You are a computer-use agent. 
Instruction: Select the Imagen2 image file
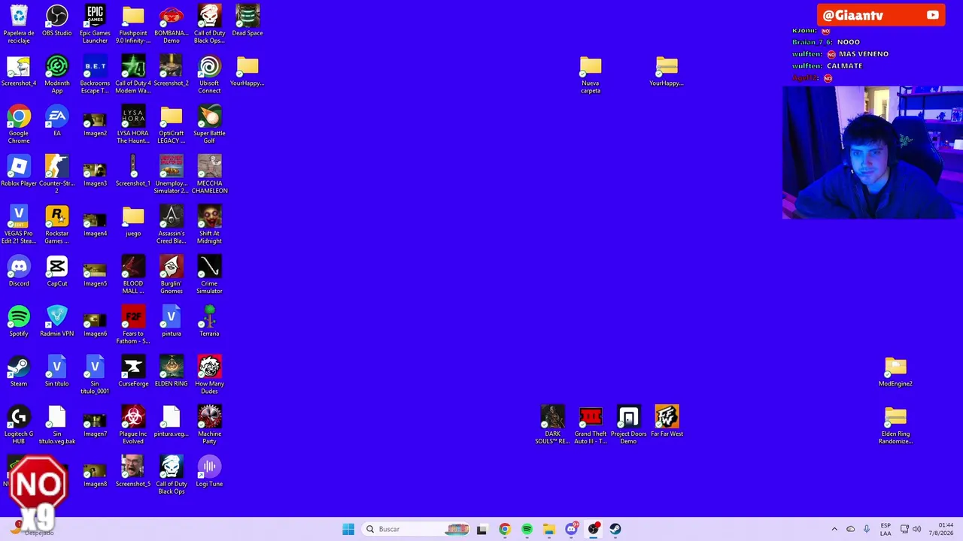tap(95, 125)
